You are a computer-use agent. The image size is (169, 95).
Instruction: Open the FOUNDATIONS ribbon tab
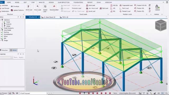point(78,2)
